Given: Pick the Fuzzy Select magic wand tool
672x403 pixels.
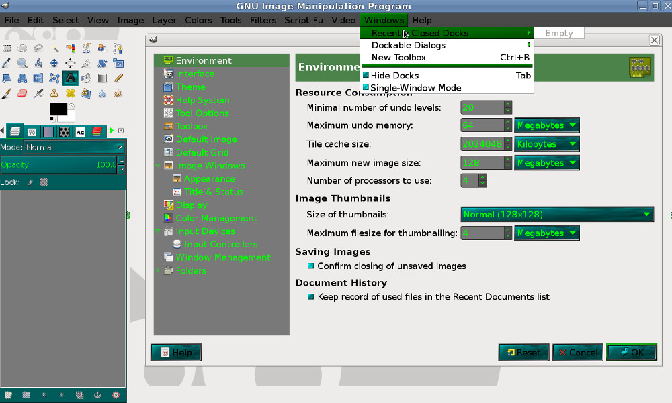Looking at the screenshot, I should coord(54,48).
